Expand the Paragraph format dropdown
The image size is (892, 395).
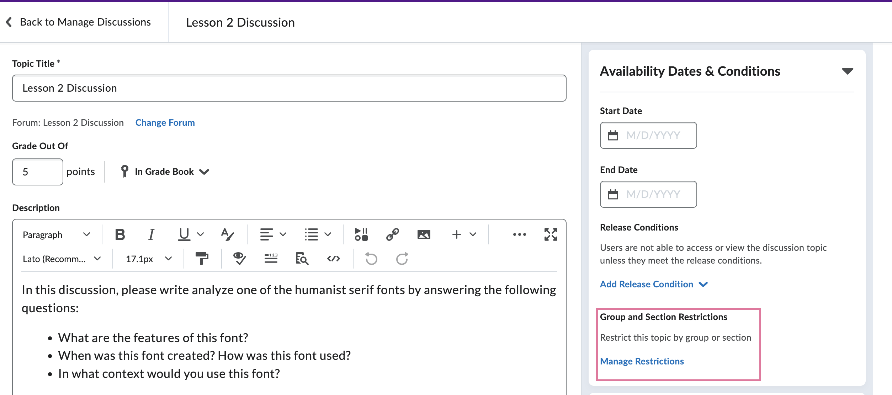click(86, 234)
